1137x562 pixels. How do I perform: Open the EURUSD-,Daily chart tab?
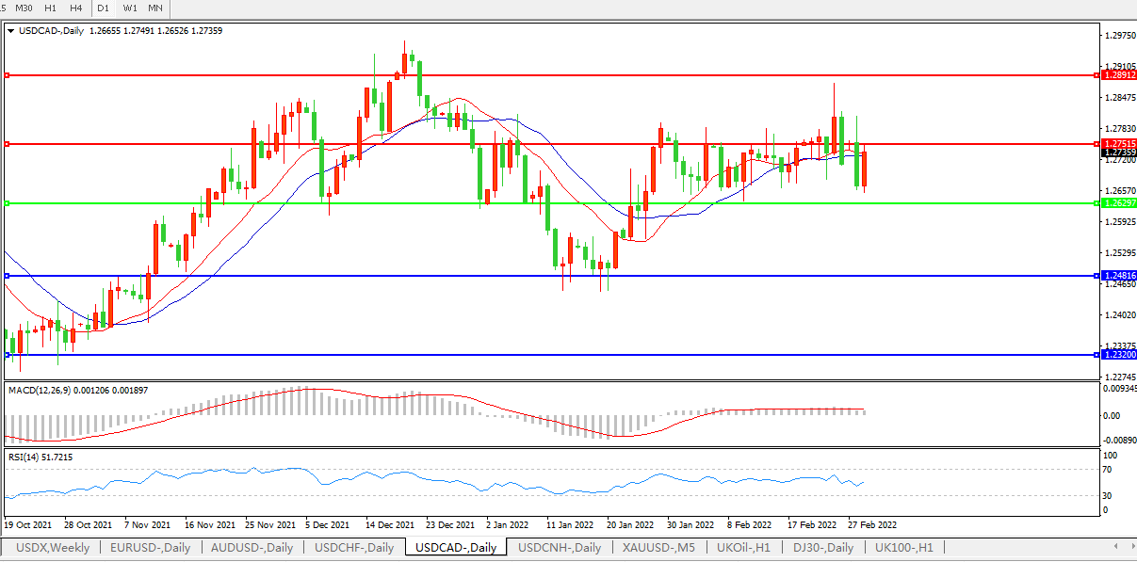pyautogui.click(x=150, y=547)
